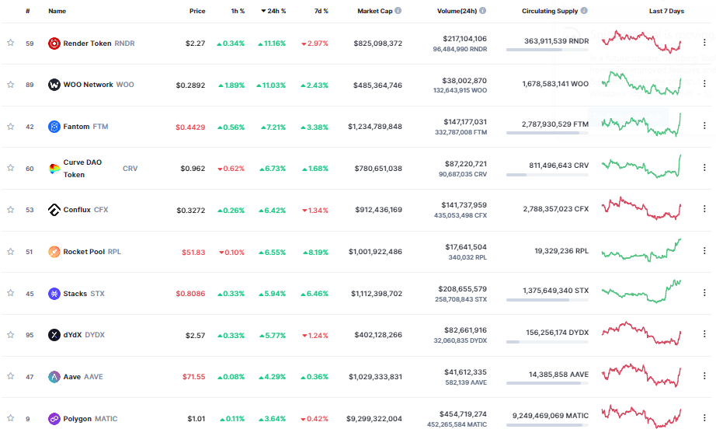Screen dimensions: 716x436
Task: Open Rocket Pool options menu
Action: point(704,251)
